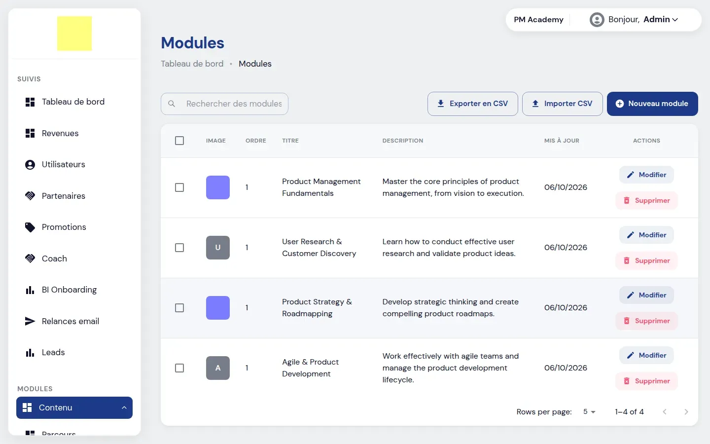Click the Rechercher des modules search field
The image size is (710, 444).
[x=224, y=104]
